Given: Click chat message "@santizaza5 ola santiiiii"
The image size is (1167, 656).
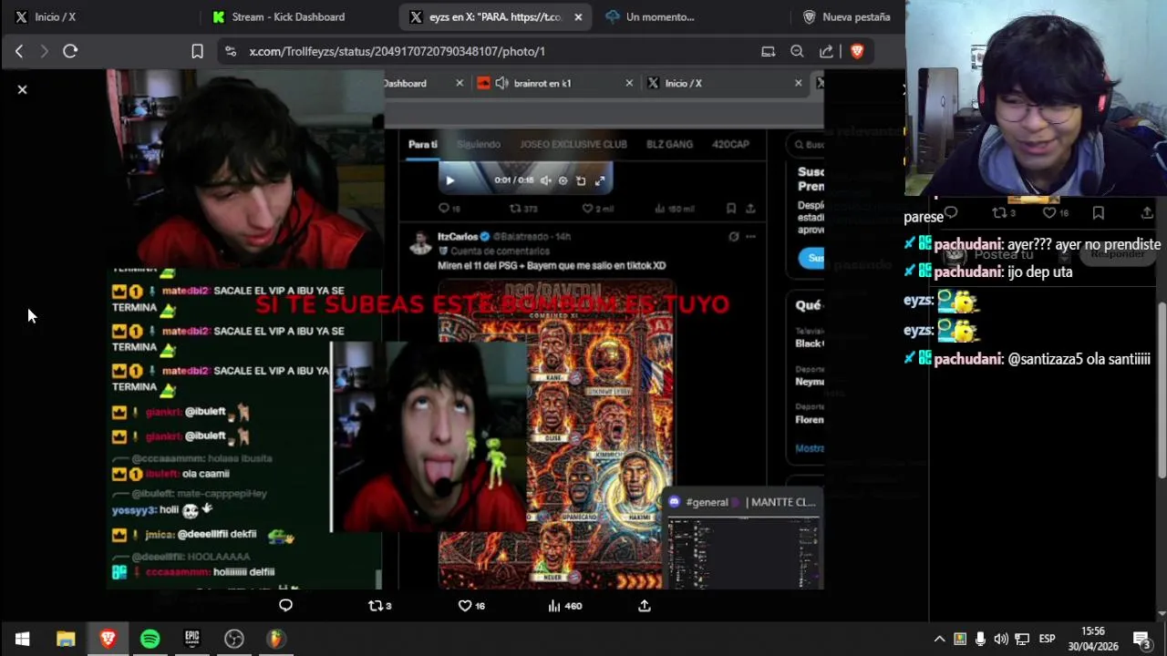Looking at the screenshot, I should (1079, 359).
